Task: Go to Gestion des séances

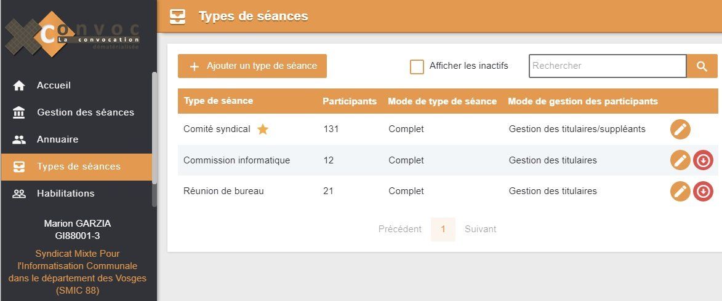Action: pyautogui.click(x=85, y=112)
